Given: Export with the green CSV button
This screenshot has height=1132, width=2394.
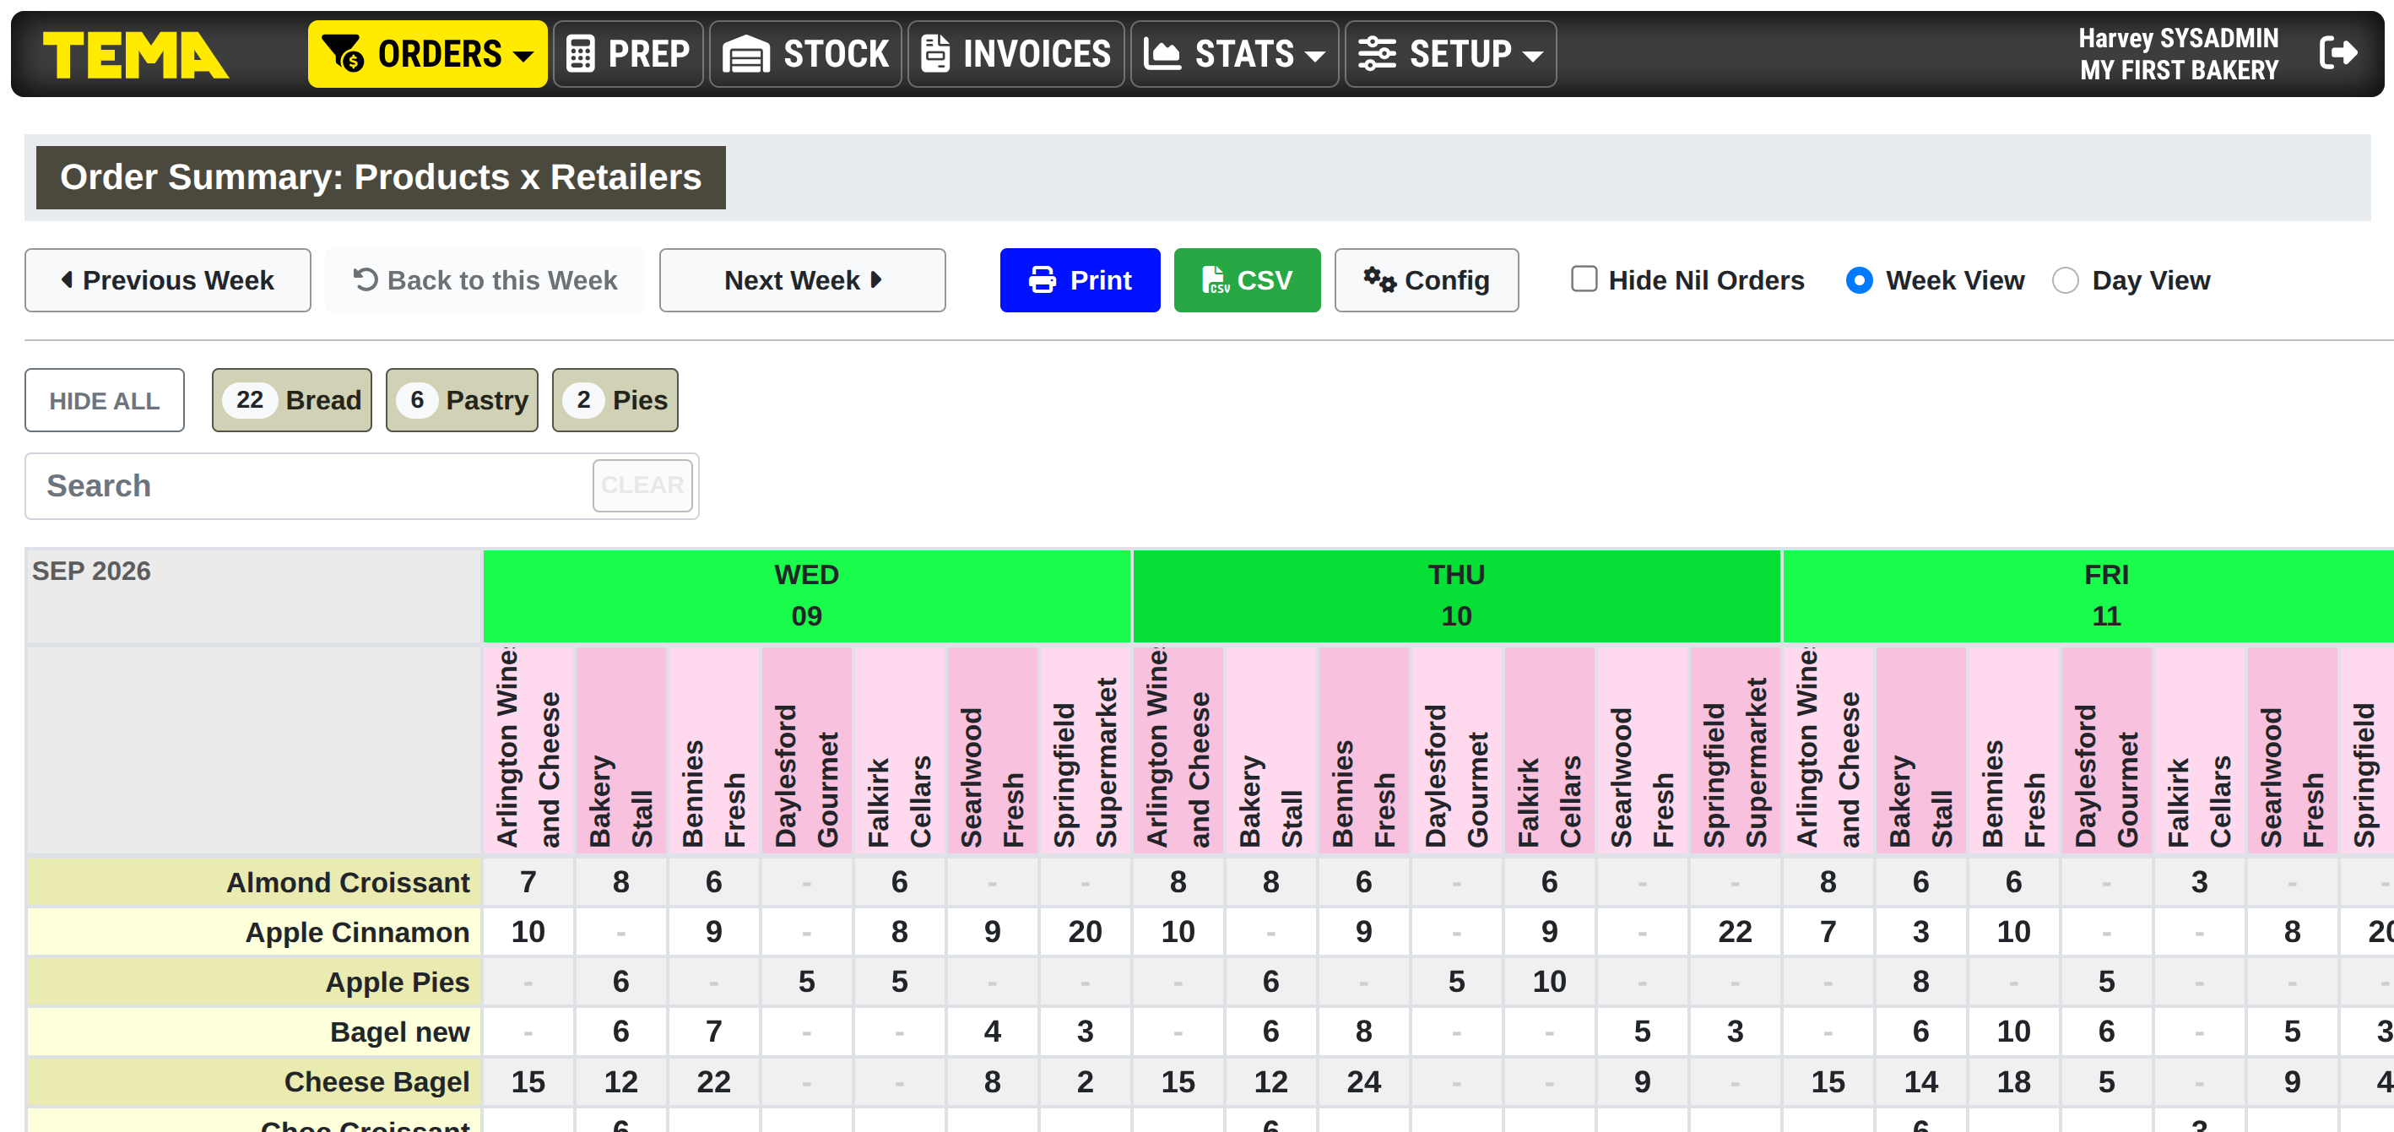Looking at the screenshot, I should point(1247,279).
